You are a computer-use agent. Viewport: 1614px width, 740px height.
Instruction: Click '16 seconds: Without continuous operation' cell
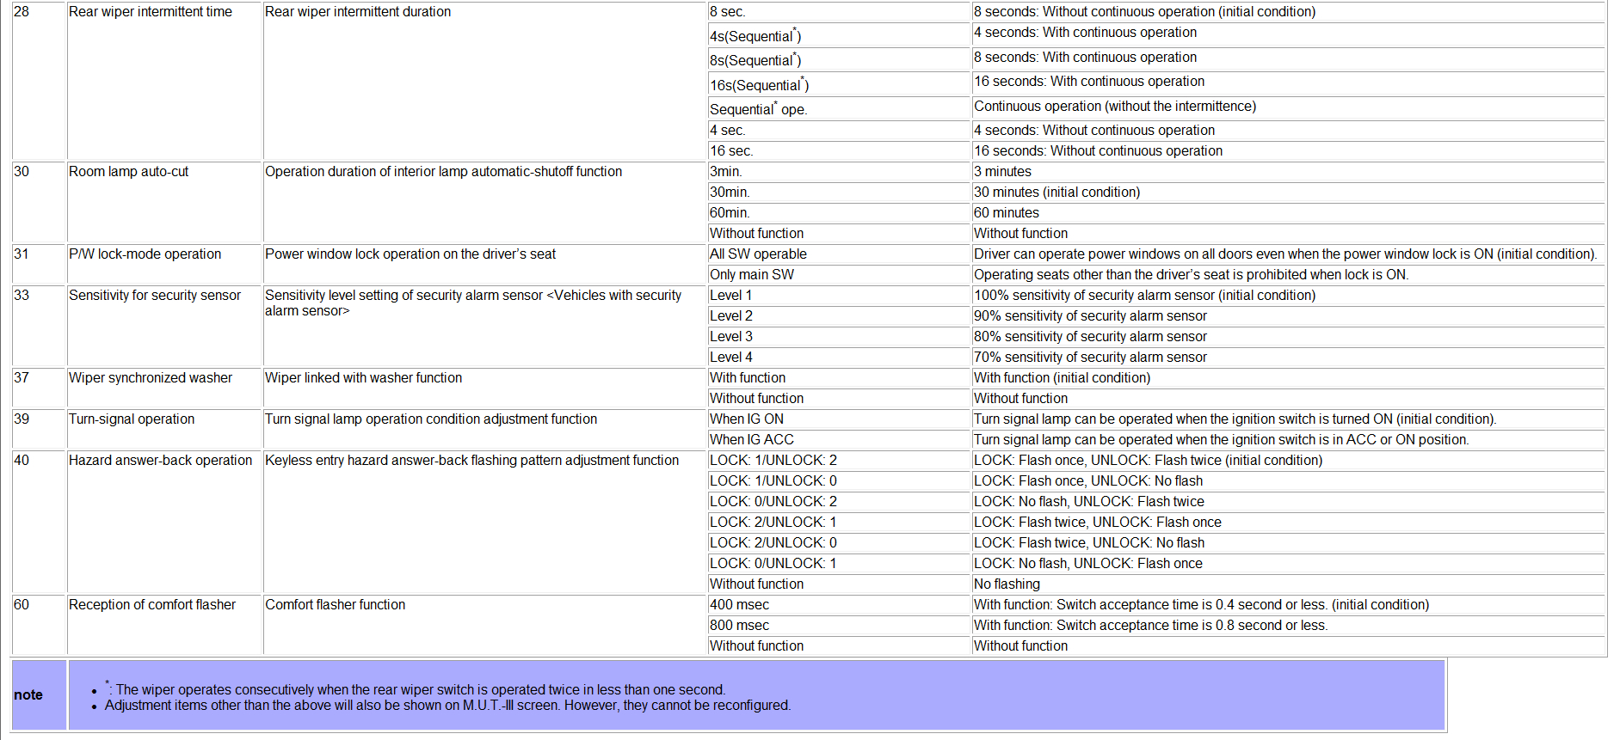pyautogui.click(x=1289, y=151)
